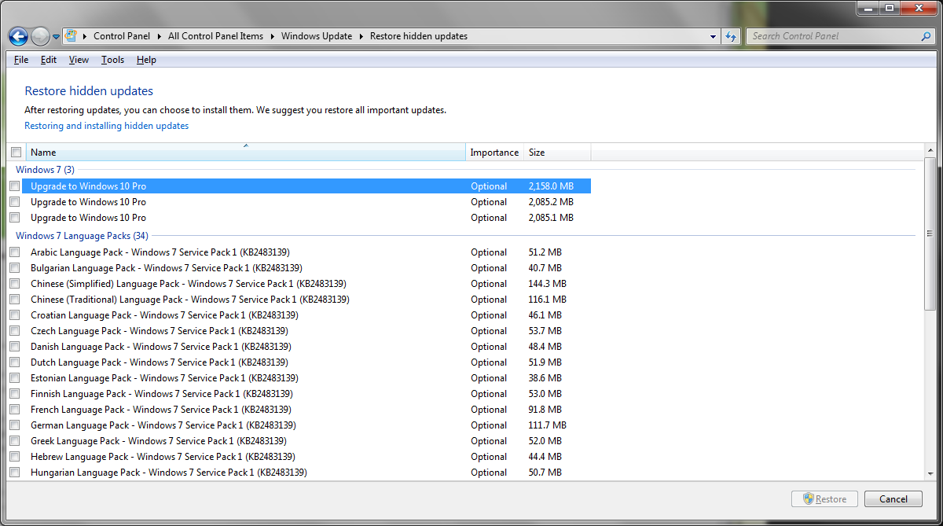
Task: Go to Windows Update breadcrumb
Action: [317, 36]
